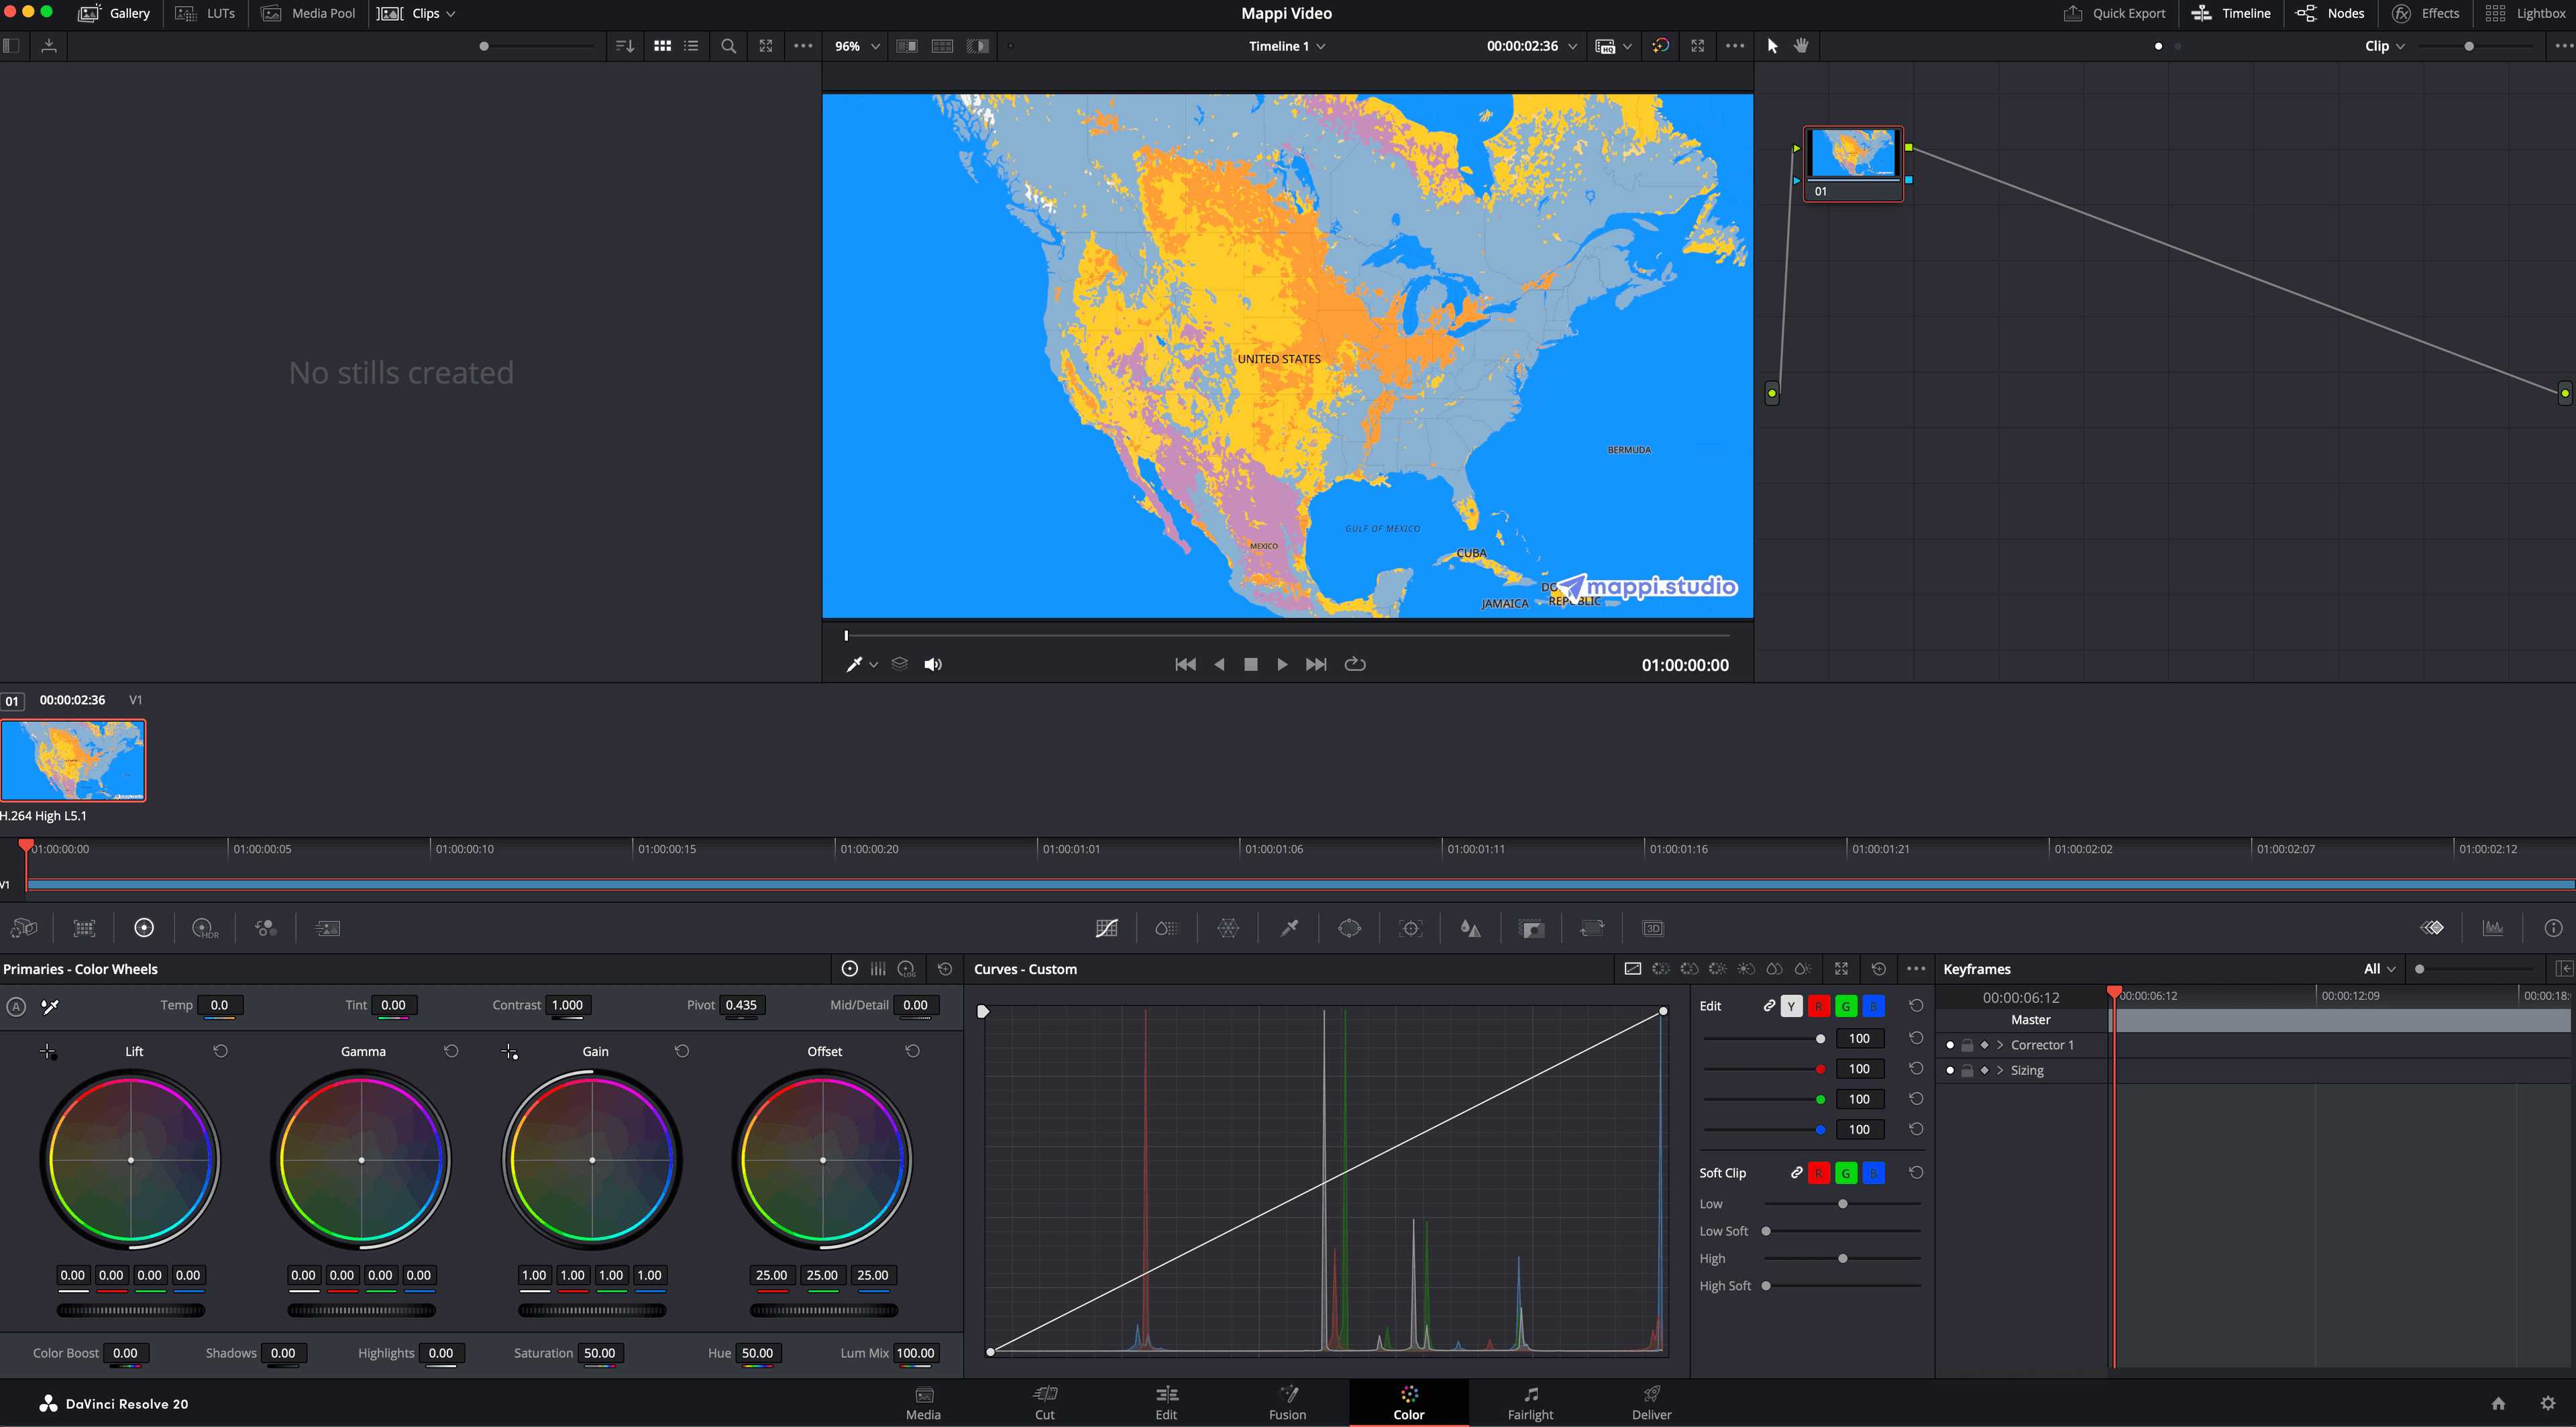Switch to the Cut page
2576x1427 pixels.
[x=1045, y=1402]
